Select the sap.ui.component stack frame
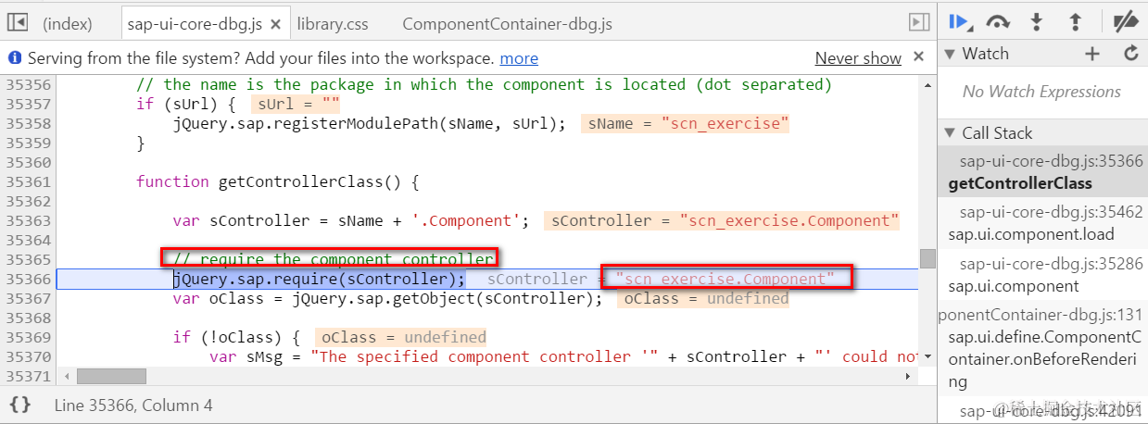1148x424 pixels. click(x=1042, y=275)
